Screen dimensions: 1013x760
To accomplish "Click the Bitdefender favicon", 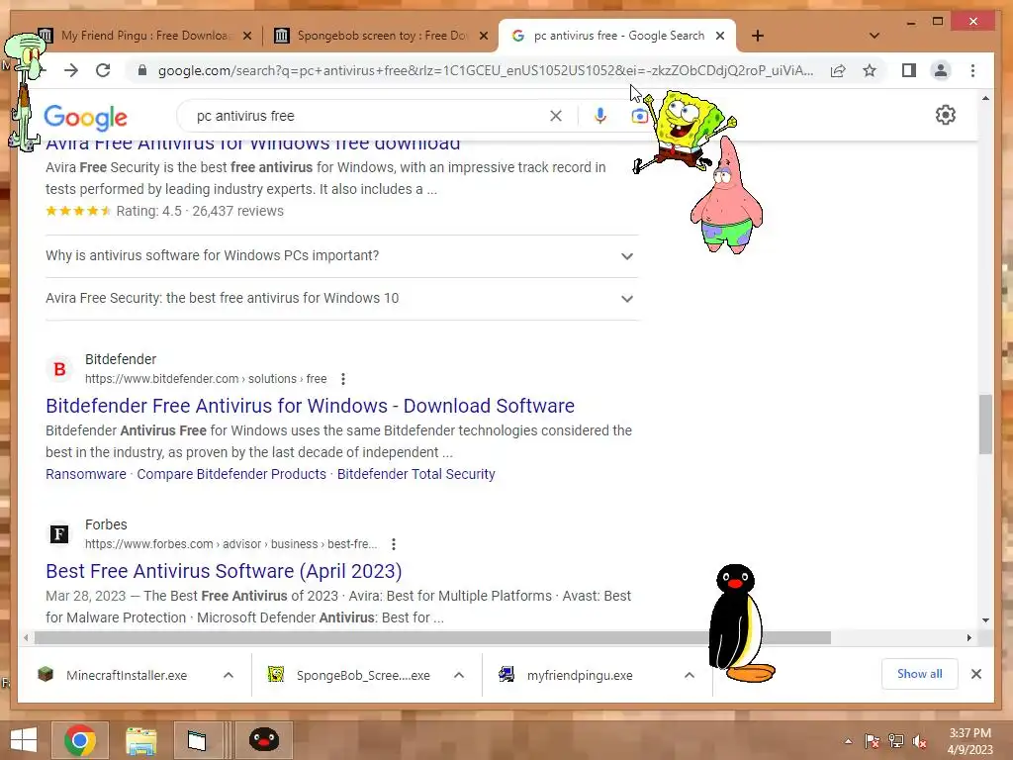I will click(59, 369).
